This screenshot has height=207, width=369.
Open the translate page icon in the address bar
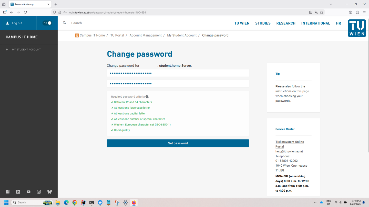point(316,12)
